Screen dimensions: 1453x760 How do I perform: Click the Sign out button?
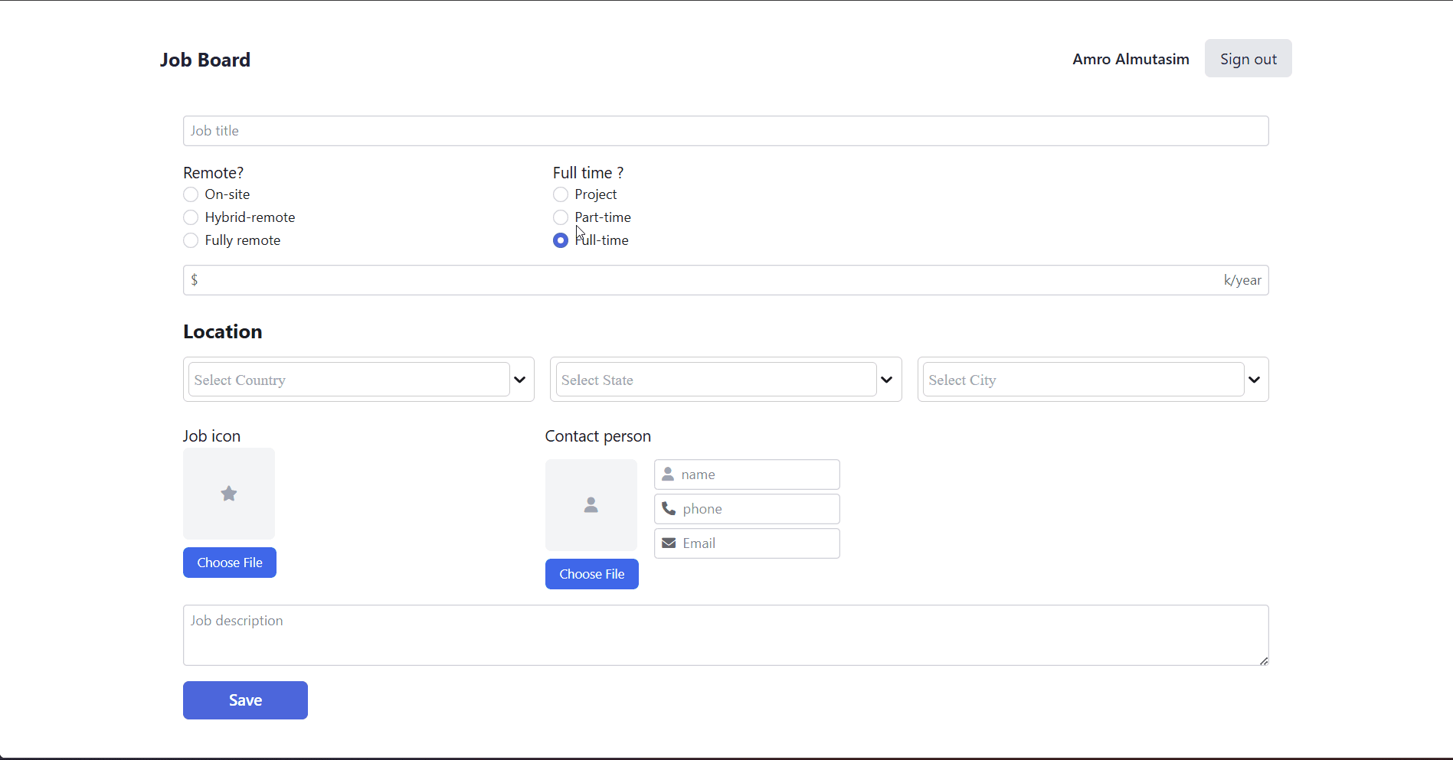coord(1248,59)
